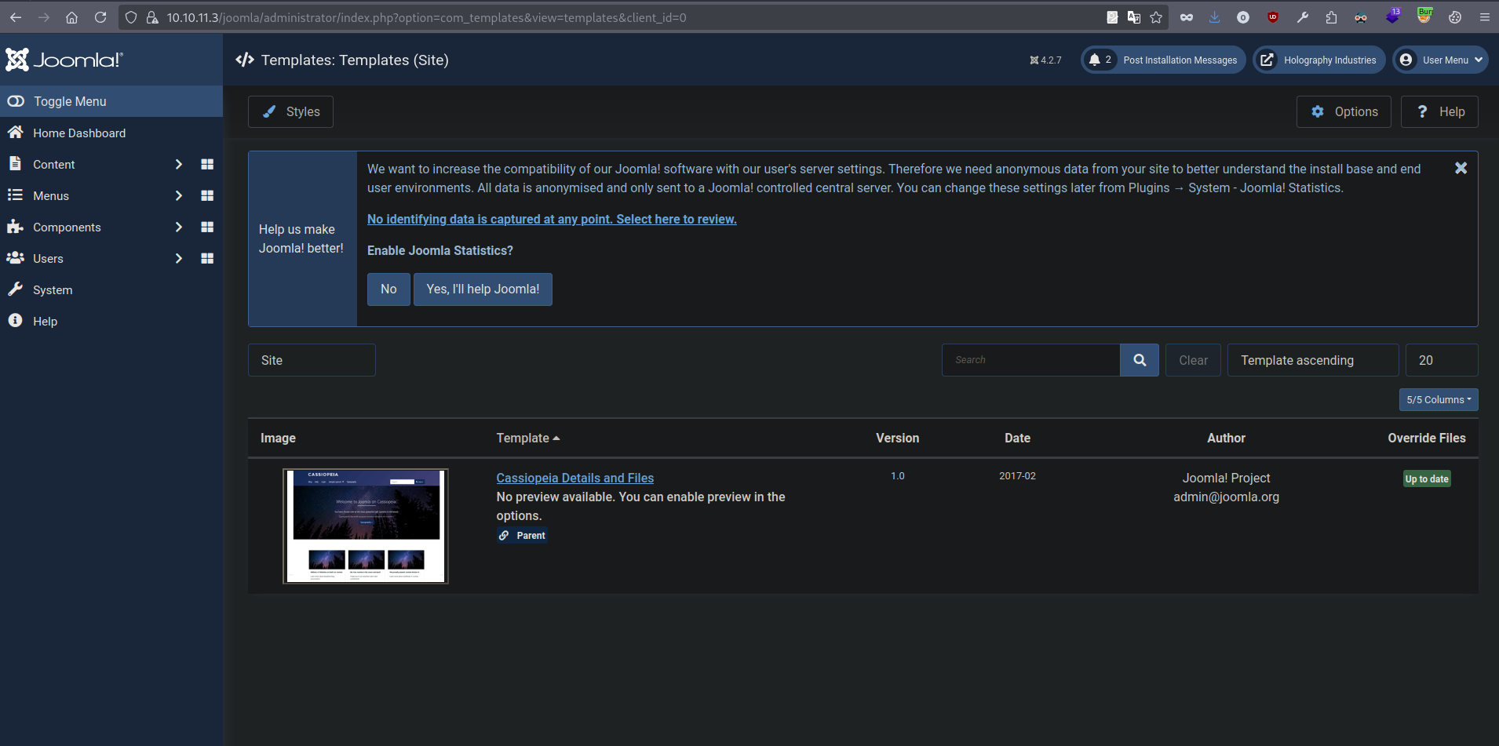Toggle reader view icon in the address bar
The image size is (1499, 746).
pos(1112,17)
